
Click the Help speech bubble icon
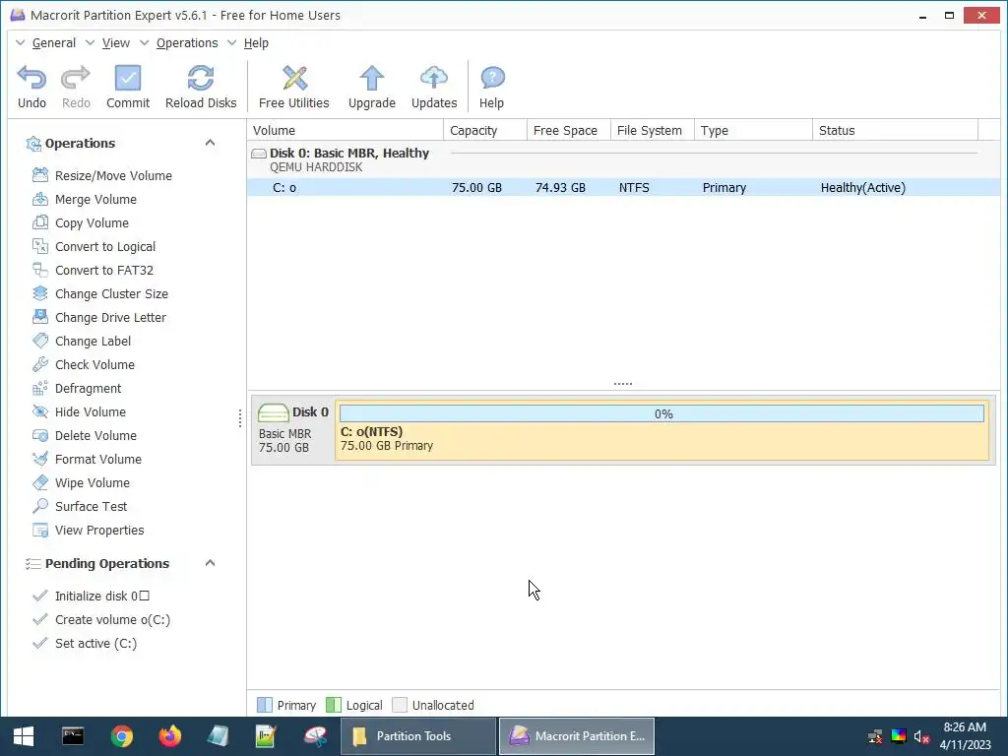[492, 78]
